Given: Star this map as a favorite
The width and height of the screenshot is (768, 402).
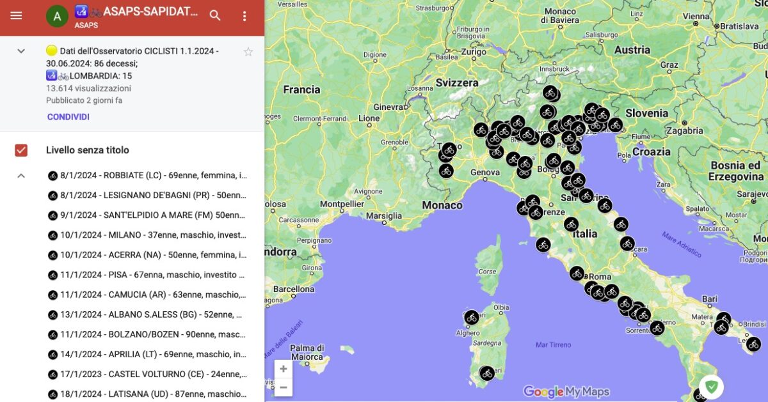Looking at the screenshot, I should tap(248, 52).
